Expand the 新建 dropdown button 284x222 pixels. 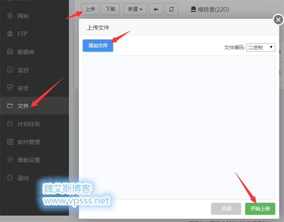pos(135,9)
